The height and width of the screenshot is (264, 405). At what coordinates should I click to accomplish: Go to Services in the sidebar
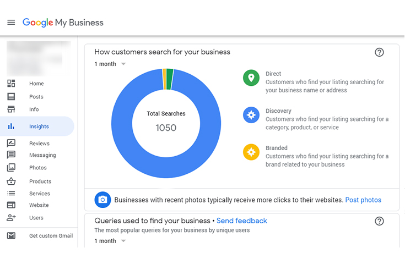point(40,194)
